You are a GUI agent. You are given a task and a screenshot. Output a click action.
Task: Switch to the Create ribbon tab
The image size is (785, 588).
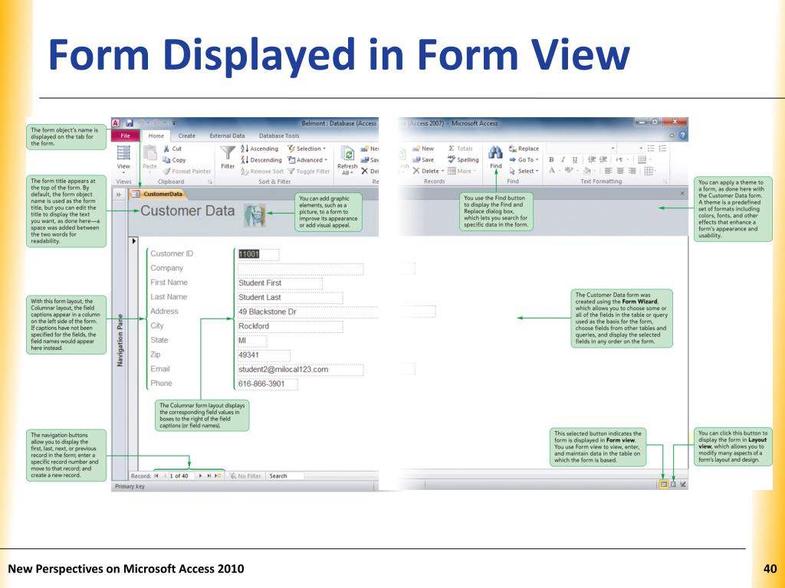(187, 136)
